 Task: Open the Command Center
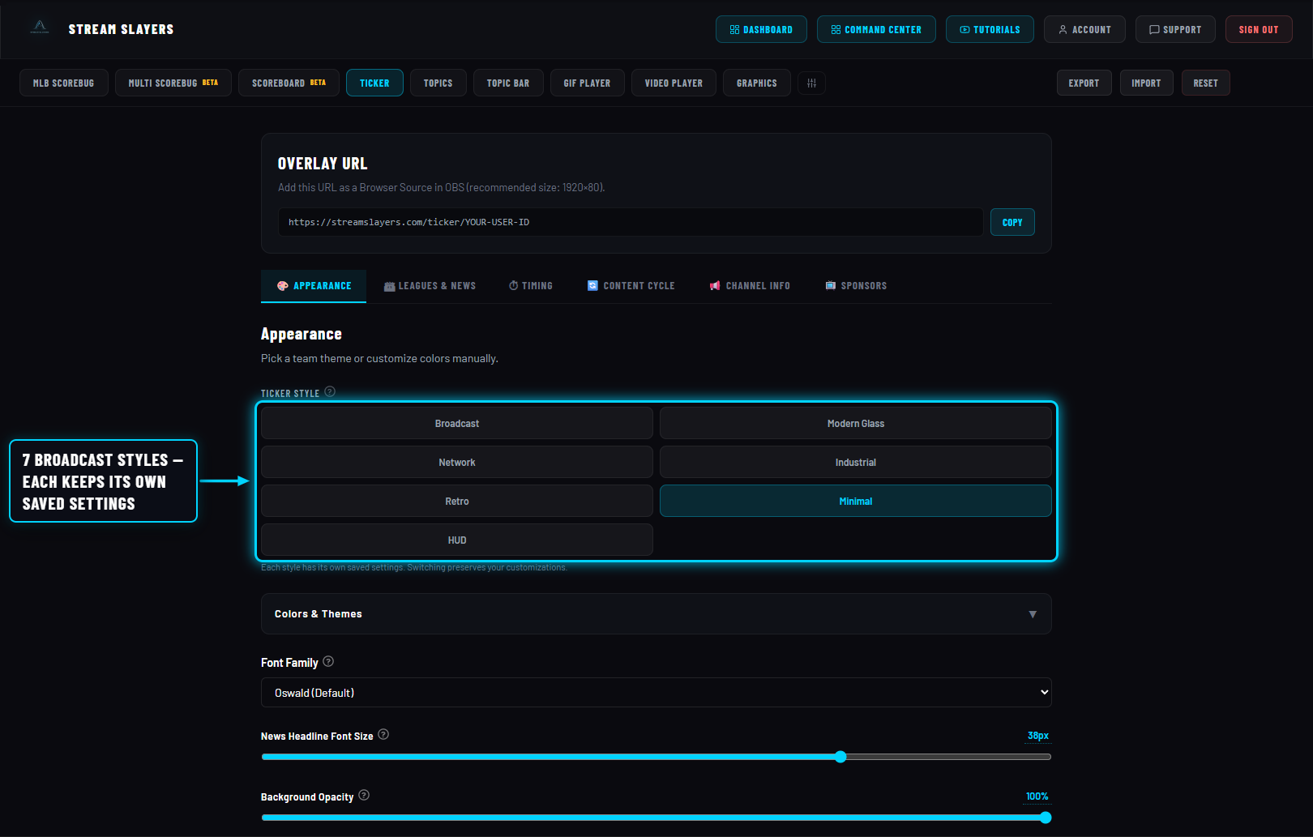coord(876,29)
